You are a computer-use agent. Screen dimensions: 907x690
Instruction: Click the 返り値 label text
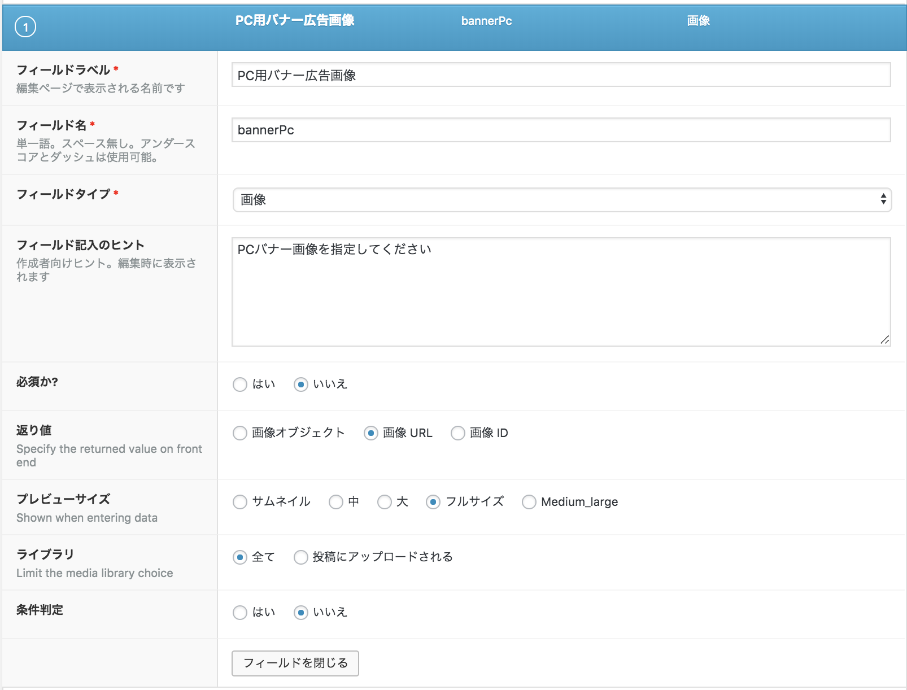(x=34, y=430)
